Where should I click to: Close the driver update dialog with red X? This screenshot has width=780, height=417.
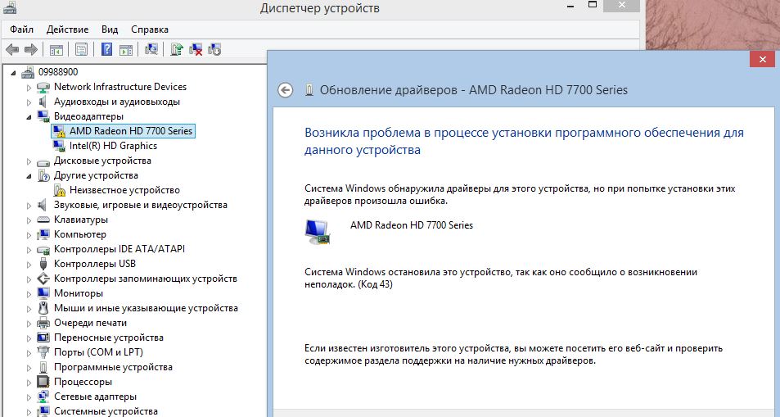point(763,60)
